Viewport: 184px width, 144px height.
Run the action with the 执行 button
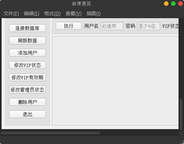pyautogui.click(x=69, y=26)
